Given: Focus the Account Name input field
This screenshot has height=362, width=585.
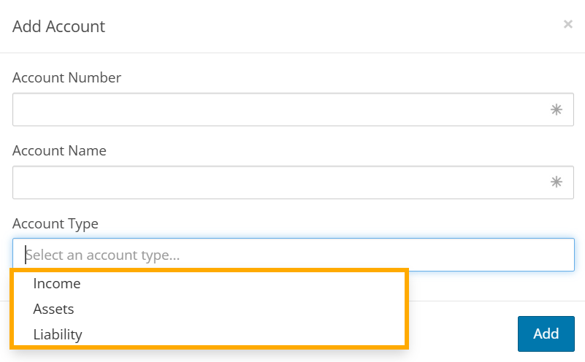Looking at the screenshot, I should click(x=293, y=182).
